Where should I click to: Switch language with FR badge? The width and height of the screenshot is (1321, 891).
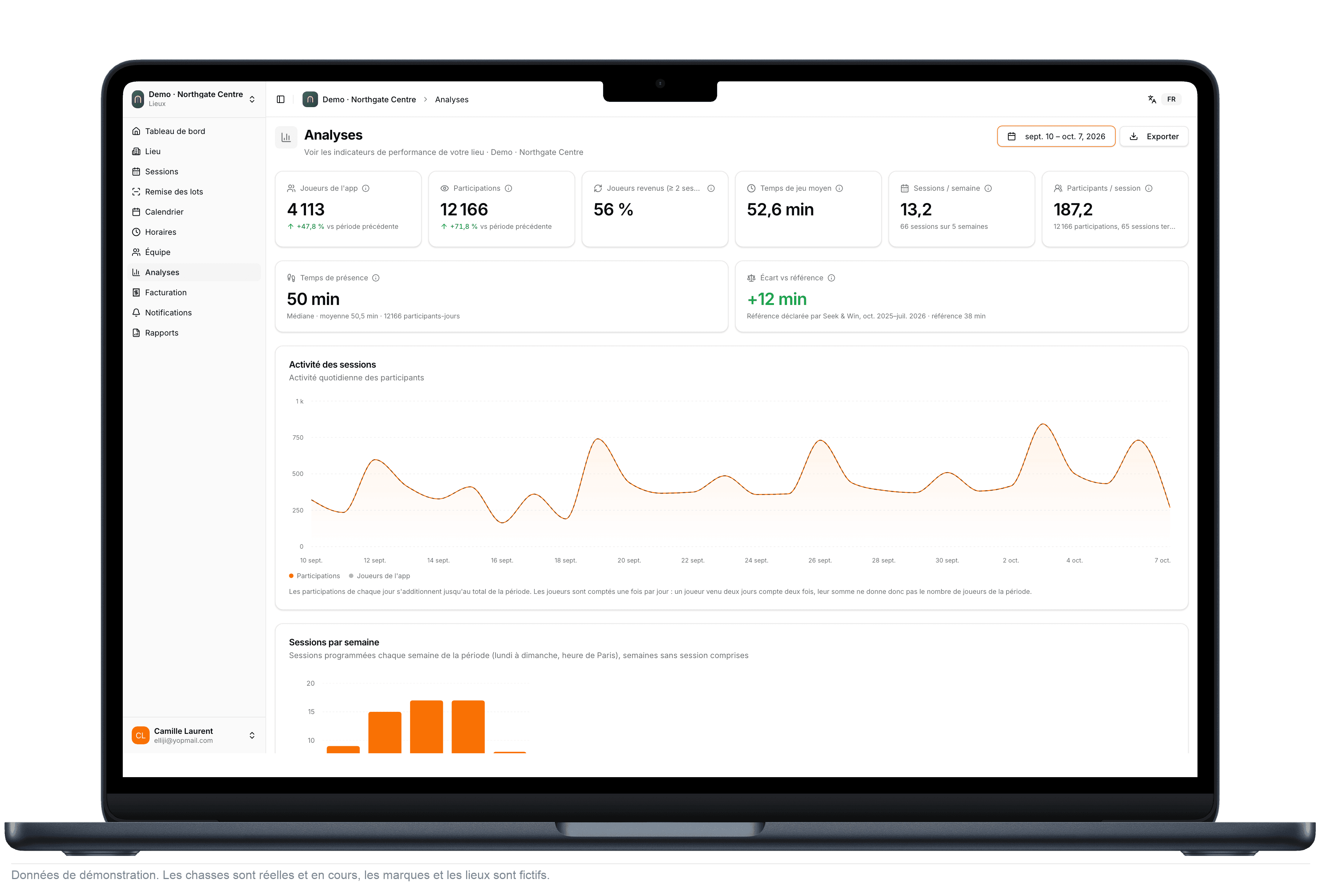[x=1171, y=99]
